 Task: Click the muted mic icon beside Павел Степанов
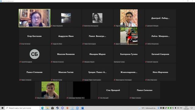tap(20, 80)
